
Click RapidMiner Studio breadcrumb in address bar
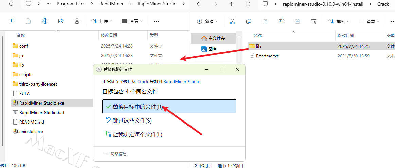(x=157, y=4)
